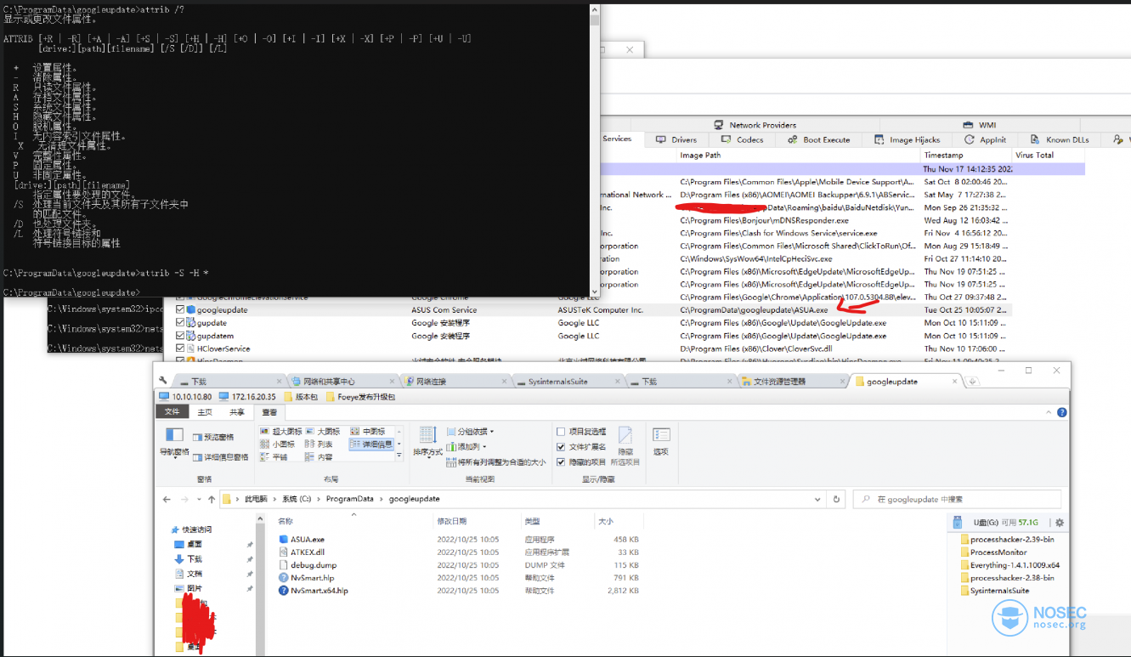Viewport: 1131px width, 657px height.
Task: Open the Foeye发布升级包 bookmark folder
Action: (x=360, y=397)
